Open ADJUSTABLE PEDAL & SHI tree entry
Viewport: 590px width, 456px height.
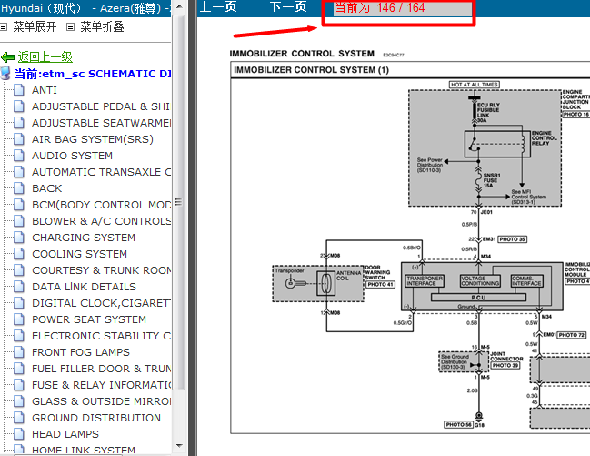tap(101, 106)
